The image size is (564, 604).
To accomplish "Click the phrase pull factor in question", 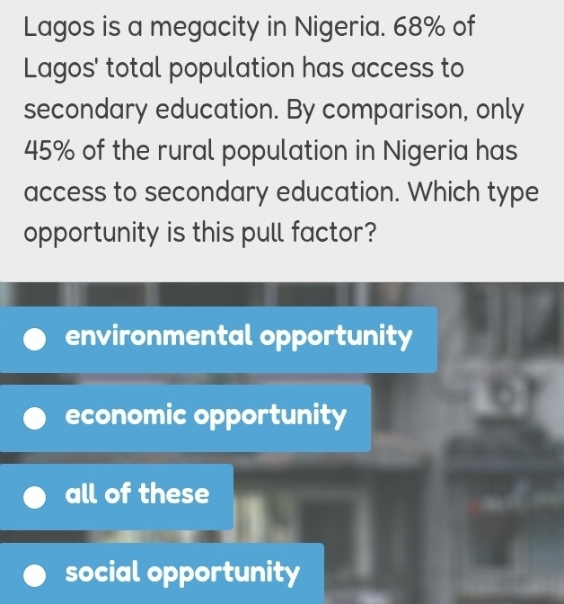I will [308, 233].
